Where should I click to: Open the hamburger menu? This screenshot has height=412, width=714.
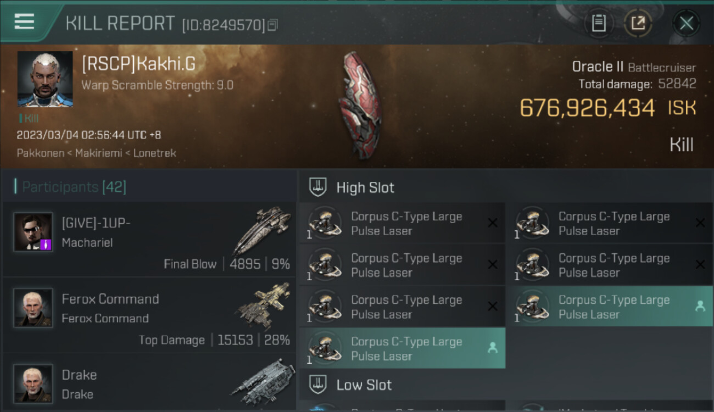click(x=24, y=21)
